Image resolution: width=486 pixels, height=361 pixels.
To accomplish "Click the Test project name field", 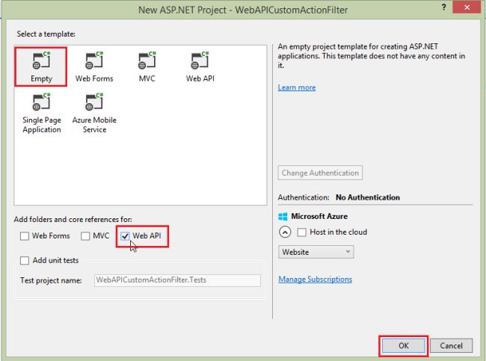I will 177,280.
